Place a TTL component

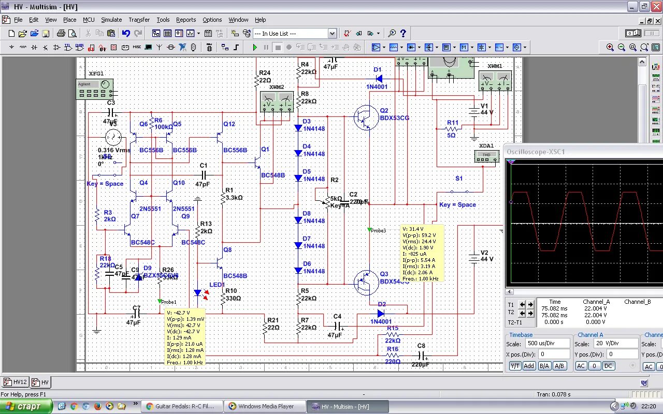pyautogui.click(x=68, y=47)
